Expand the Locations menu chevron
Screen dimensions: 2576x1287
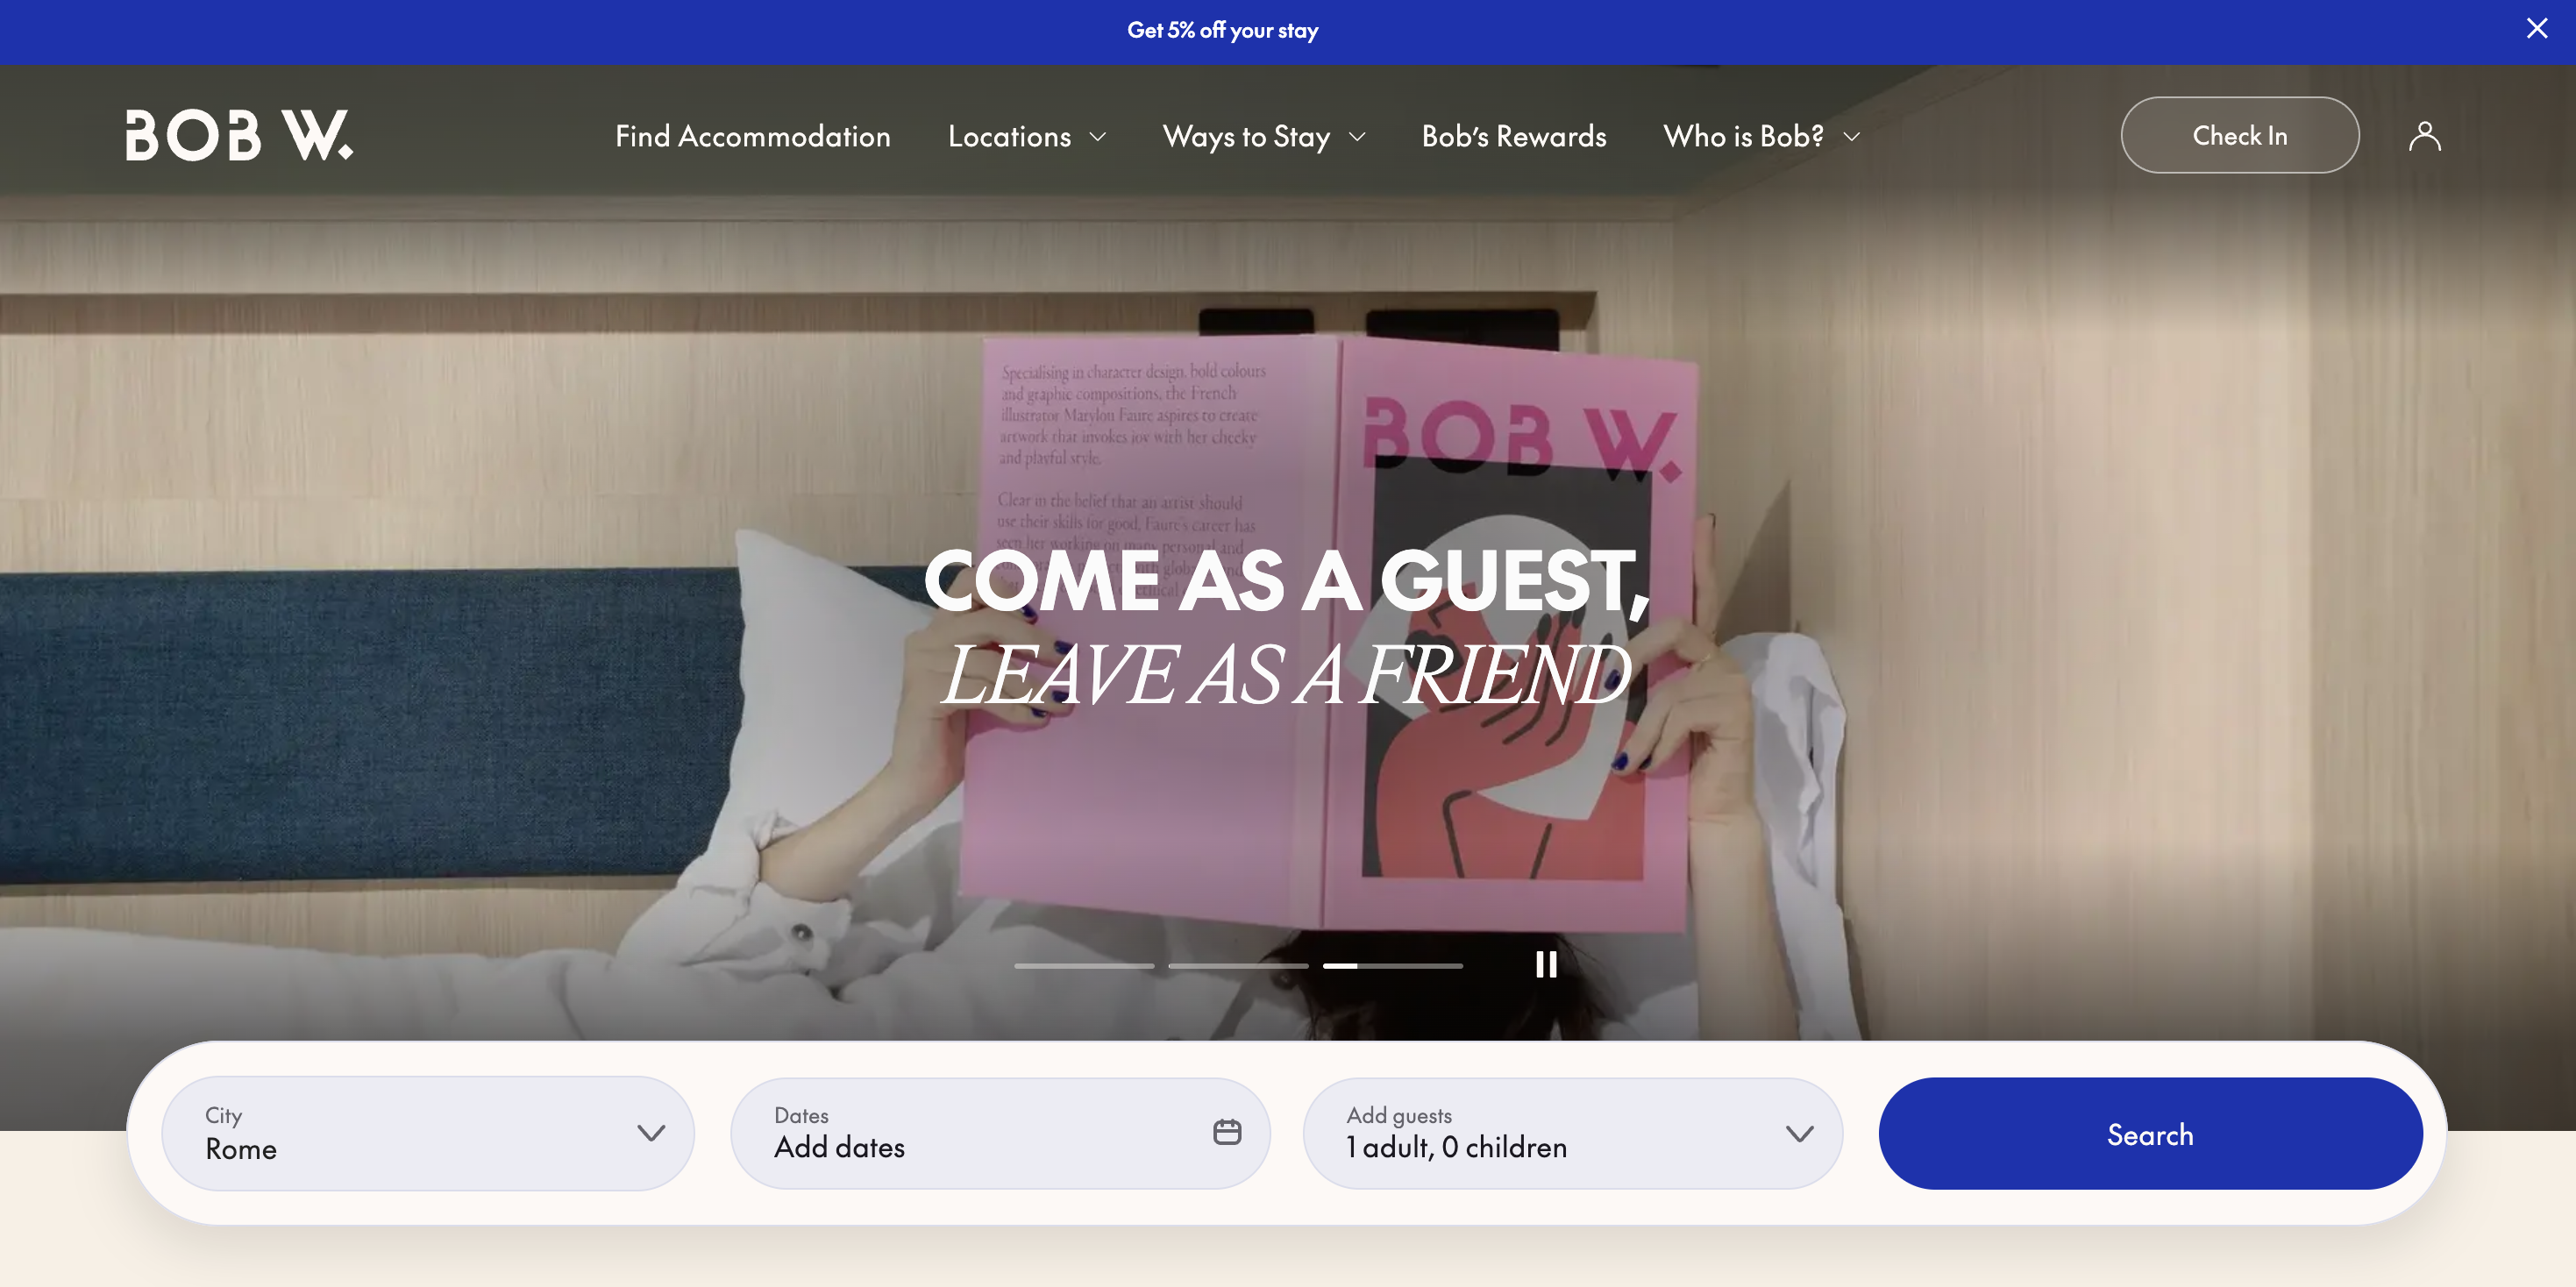1098,137
